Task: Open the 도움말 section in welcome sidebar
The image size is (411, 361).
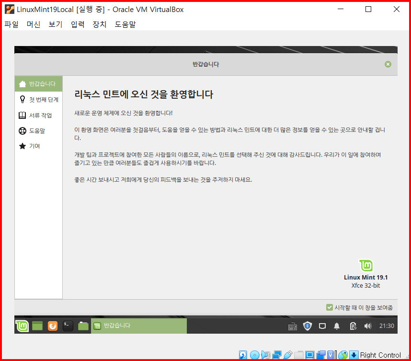Action: [x=38, y=131]
